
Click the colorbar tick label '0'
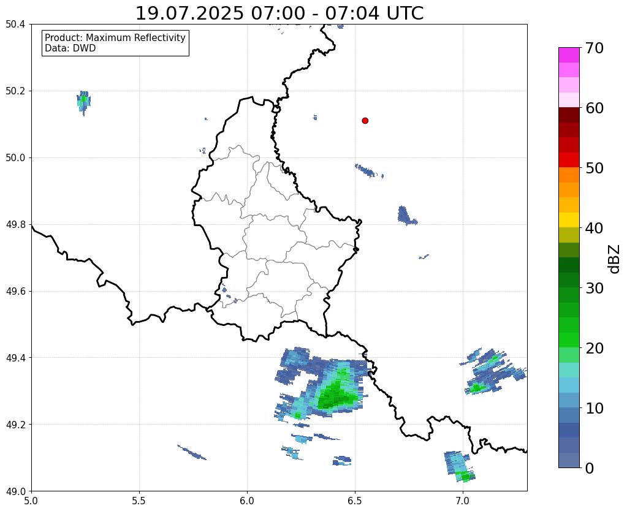[590, 467]
